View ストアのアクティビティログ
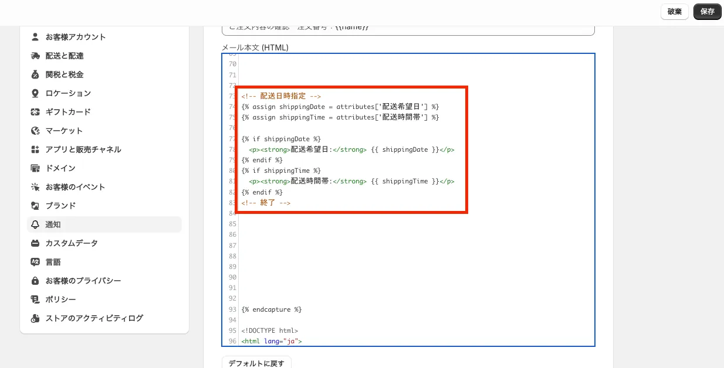724x368 pixels. pyautogui.click(x=104, y=318)
